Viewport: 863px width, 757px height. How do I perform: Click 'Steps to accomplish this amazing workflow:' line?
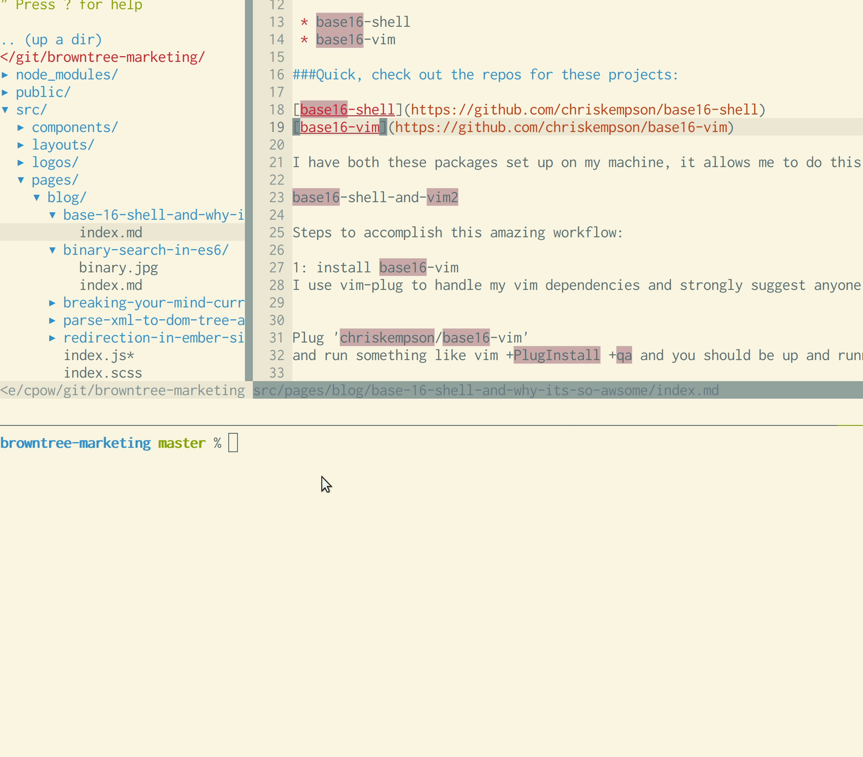[x=458, y=233]
